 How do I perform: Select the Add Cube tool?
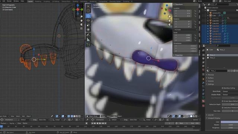[x=88, y=45]
